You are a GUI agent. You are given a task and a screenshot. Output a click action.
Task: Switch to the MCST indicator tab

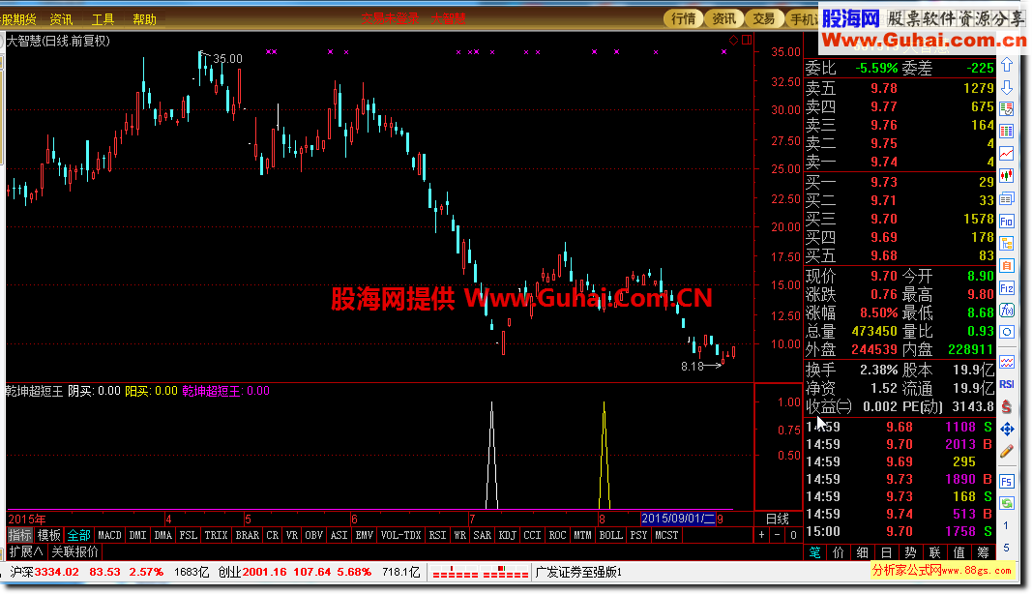(666, 535)
